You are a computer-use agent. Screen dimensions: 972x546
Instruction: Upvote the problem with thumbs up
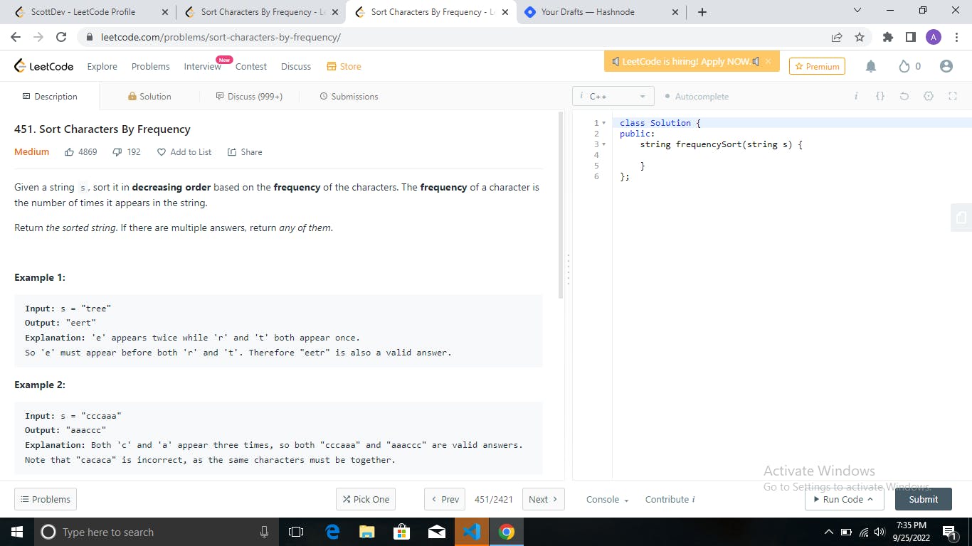click(x=70, y=152)
